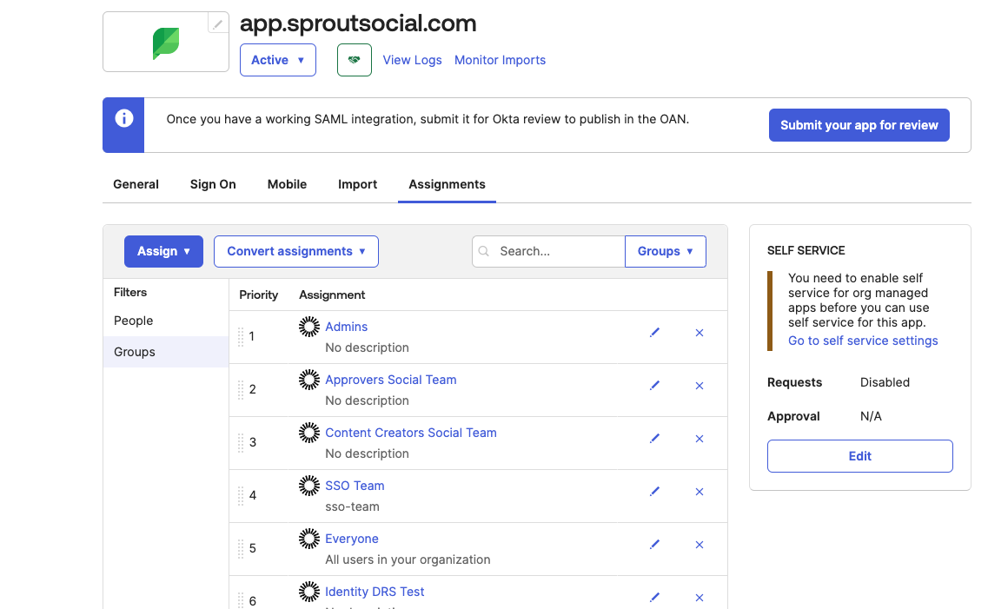Image resolution: width=988 pixels, height=609 pixels.
Task: Open the Groups search filter dropdown
Action: 666,251
